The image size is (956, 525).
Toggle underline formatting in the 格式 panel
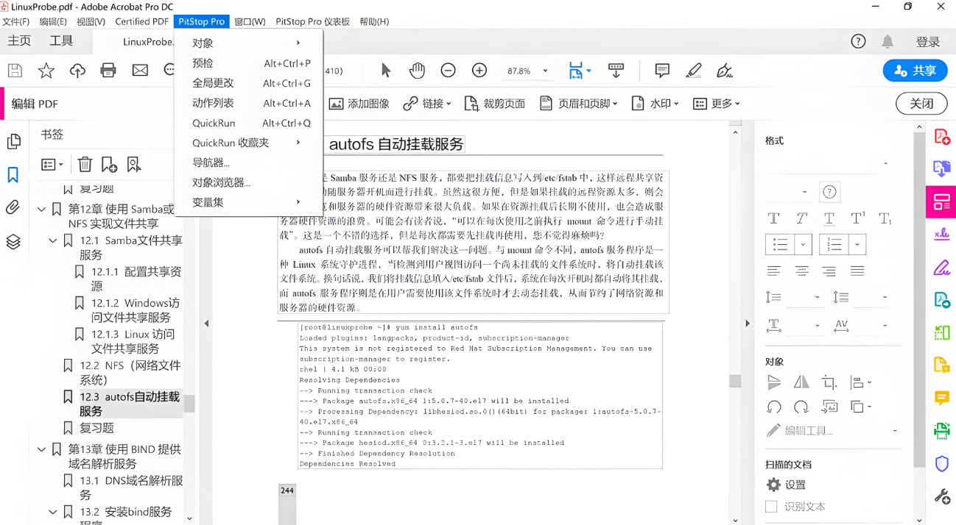click(828, 218)
